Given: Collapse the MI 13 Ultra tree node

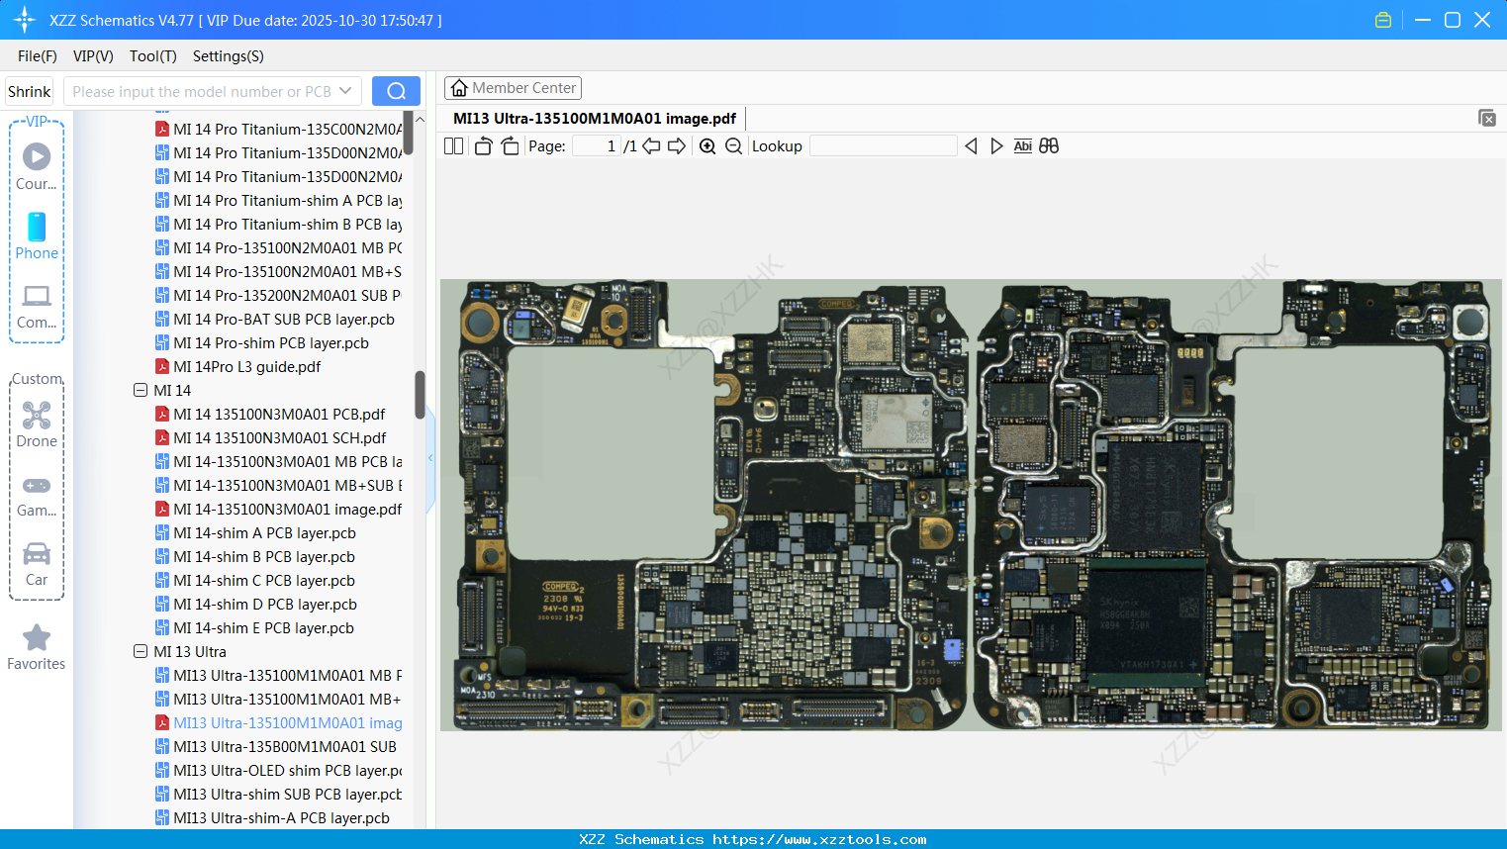Looking at the screenshot, I should pos(141,651).
